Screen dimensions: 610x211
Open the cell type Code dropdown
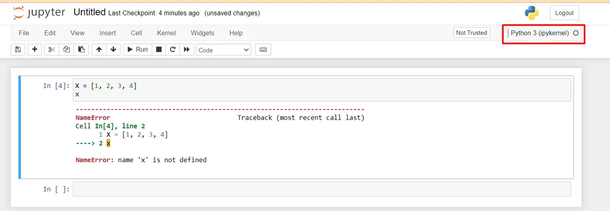(x=224, y=50)
